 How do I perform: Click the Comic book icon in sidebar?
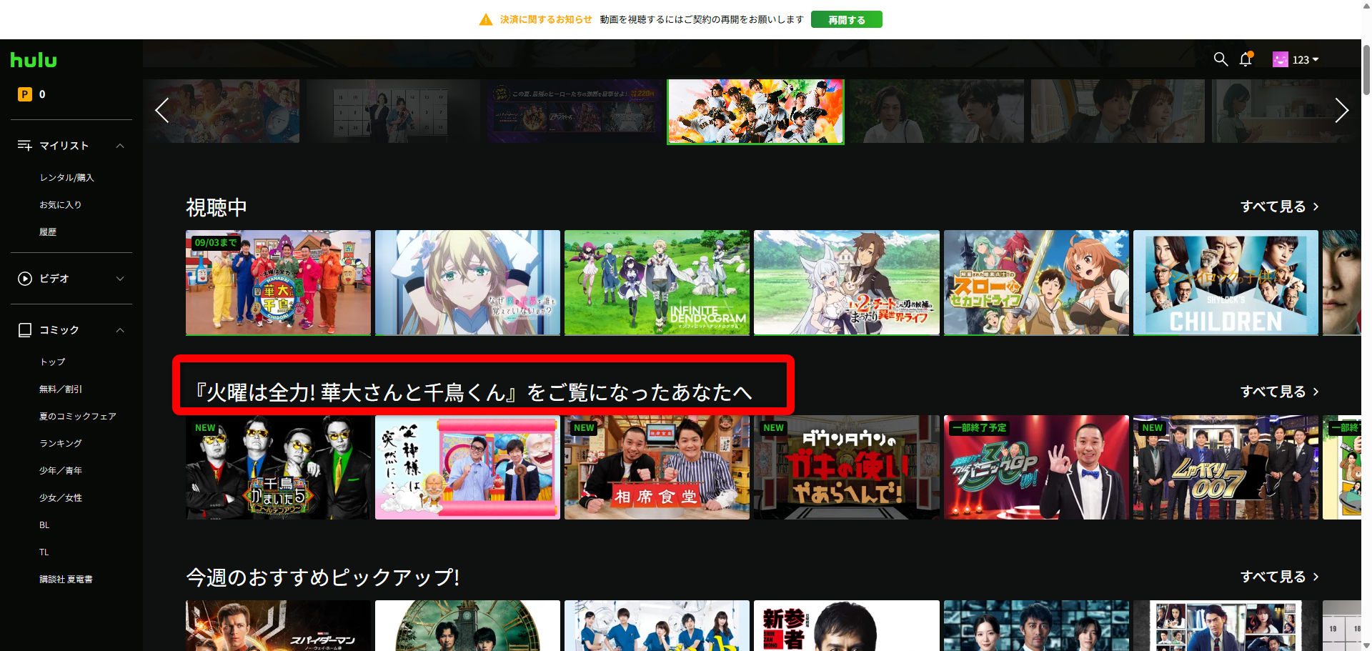(x=25, y=330)
